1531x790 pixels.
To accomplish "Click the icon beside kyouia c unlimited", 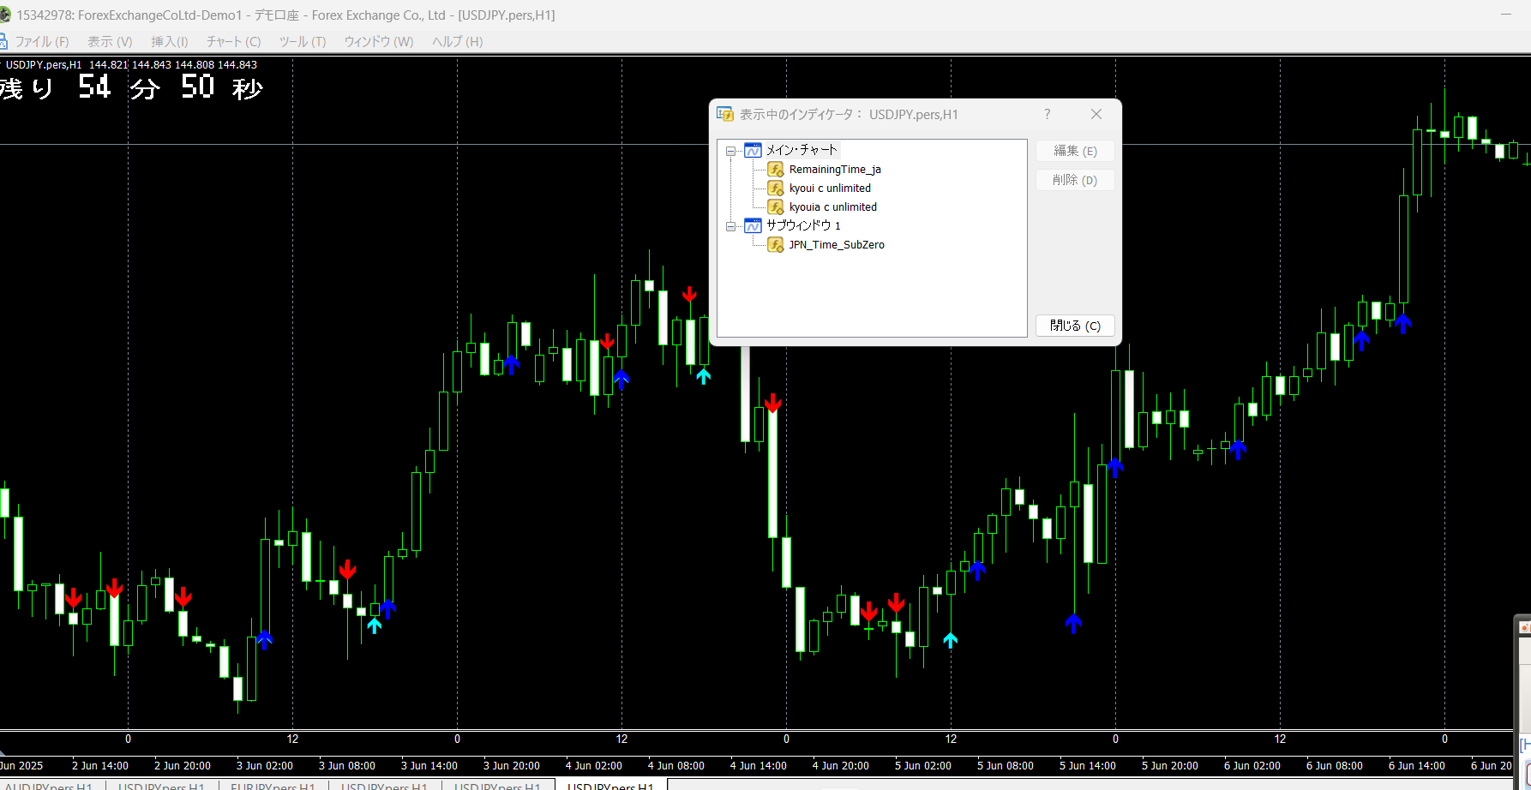I will click(x=776, y=207).
